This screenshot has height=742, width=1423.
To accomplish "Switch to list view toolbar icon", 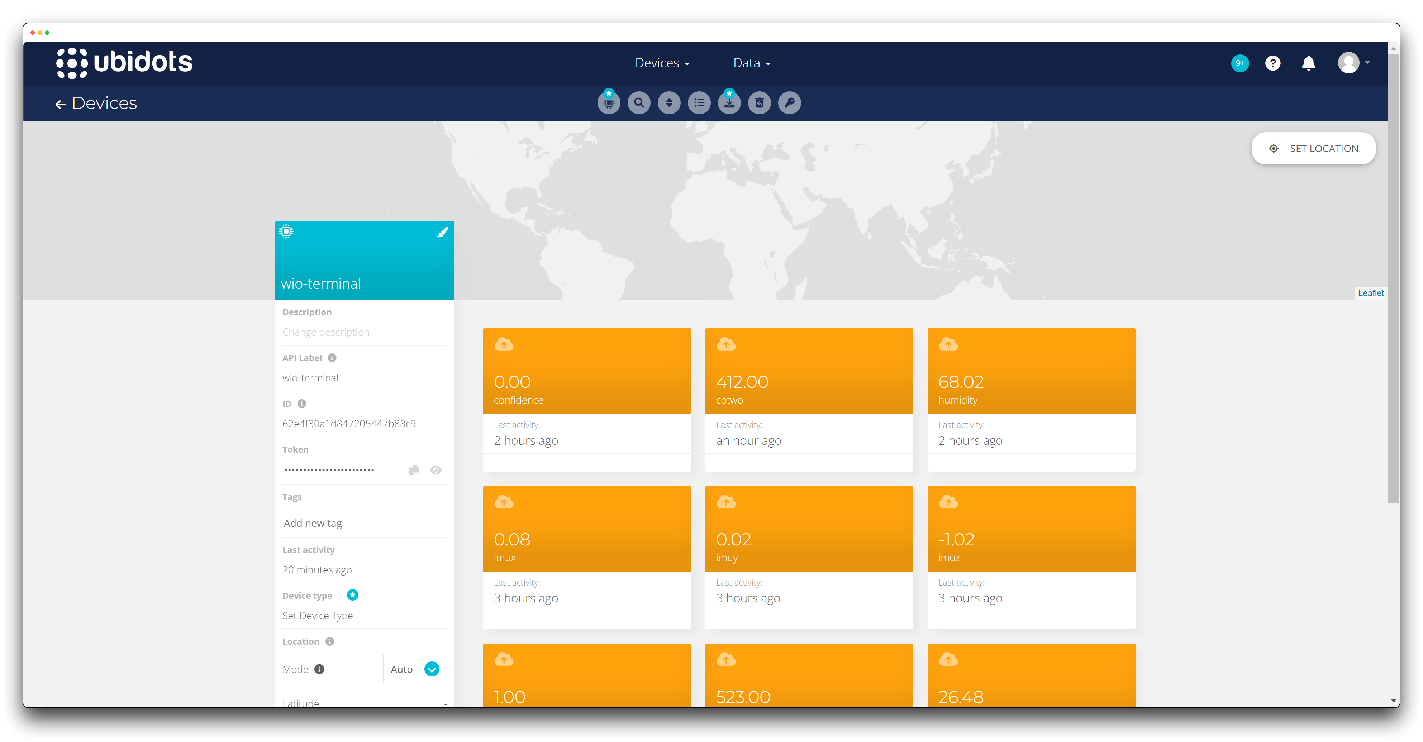I will click(x=699, y=103).
